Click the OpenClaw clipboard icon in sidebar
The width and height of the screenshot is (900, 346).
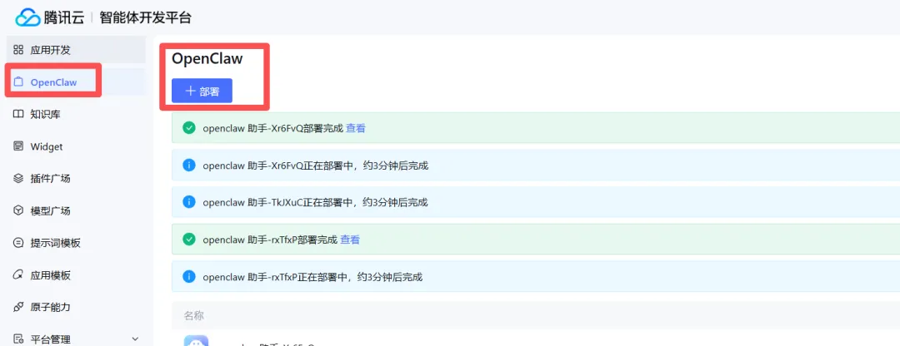pyautogui.click(x=18, y=82)
